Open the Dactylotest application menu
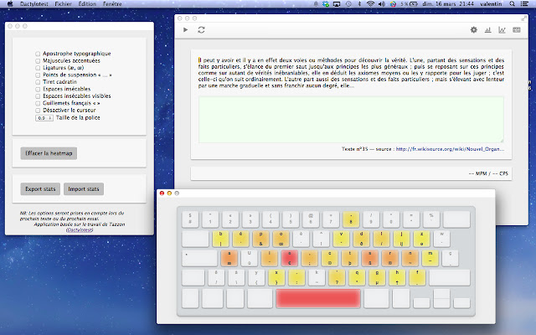Viewport: 536px width, 335px height. point(33,3)
